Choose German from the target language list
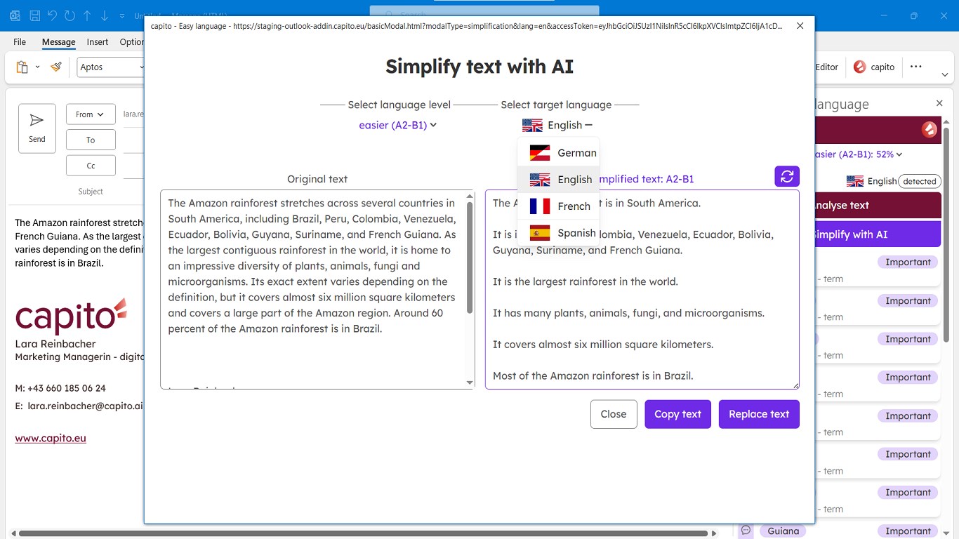The width and height of the screenshot is (959, 539). pos(558,152)
